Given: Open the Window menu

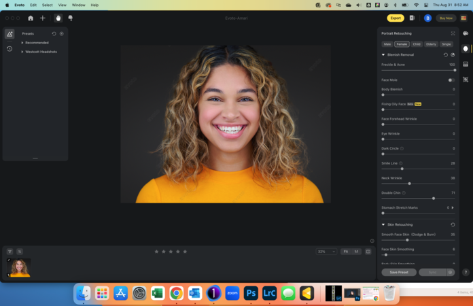Looking at the screenshot, I should tap(79, 5).
